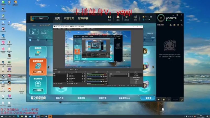Switch to the 云顶之弈 tab

coord(69,18)
